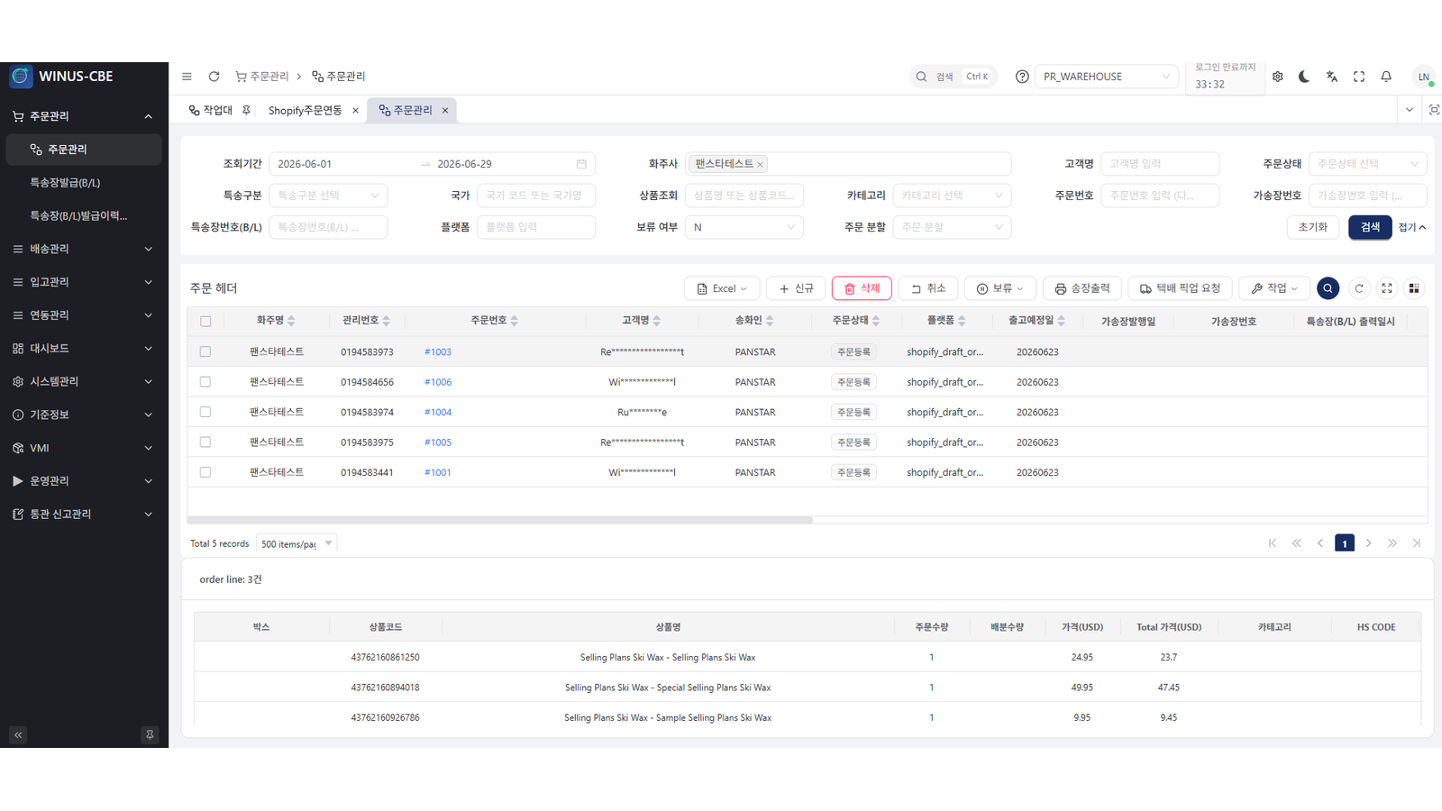
Task: Reload the order header grid
Action: (1359, 288)
